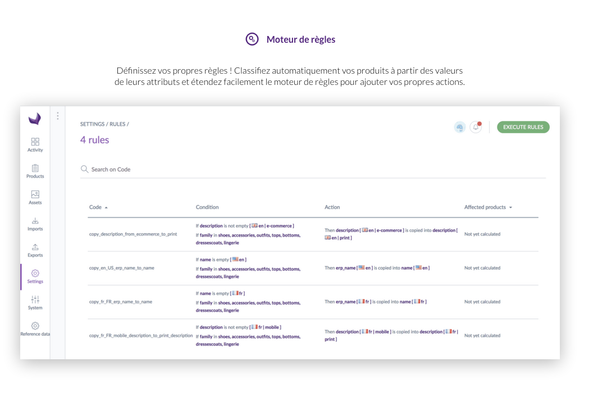Open the Activity dashboard icon

pos(35,142)
